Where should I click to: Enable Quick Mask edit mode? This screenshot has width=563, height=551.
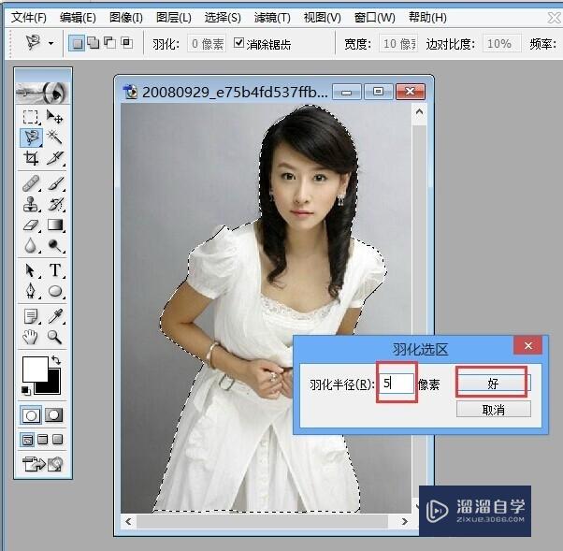54,415
